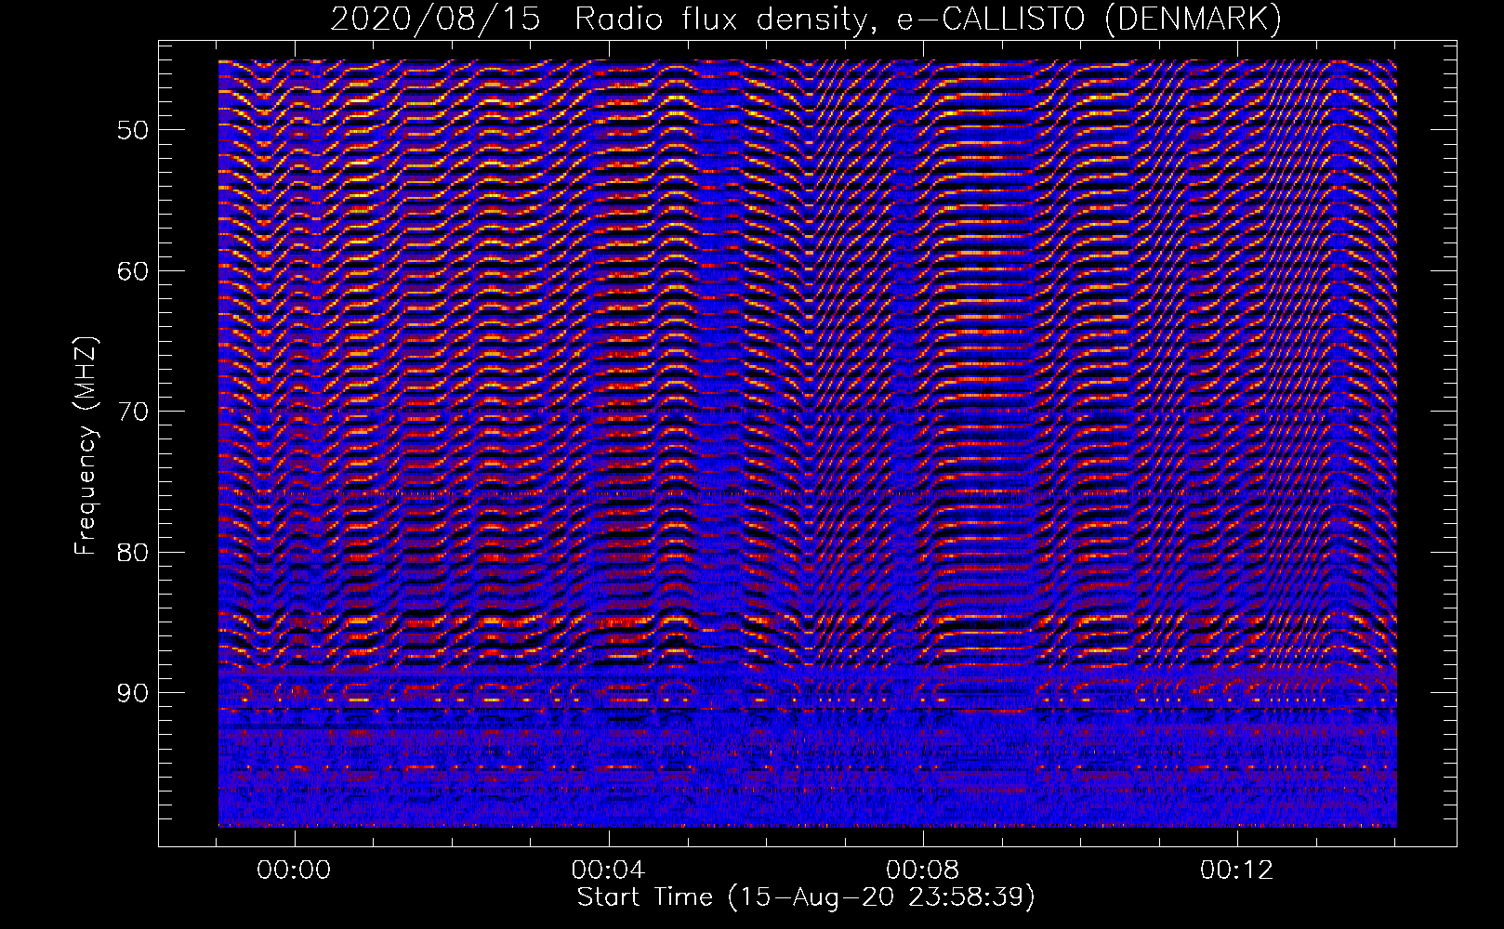
Task: Click the '70' frequency tick label
Action: pyautogui.click(x=133, y=412)
